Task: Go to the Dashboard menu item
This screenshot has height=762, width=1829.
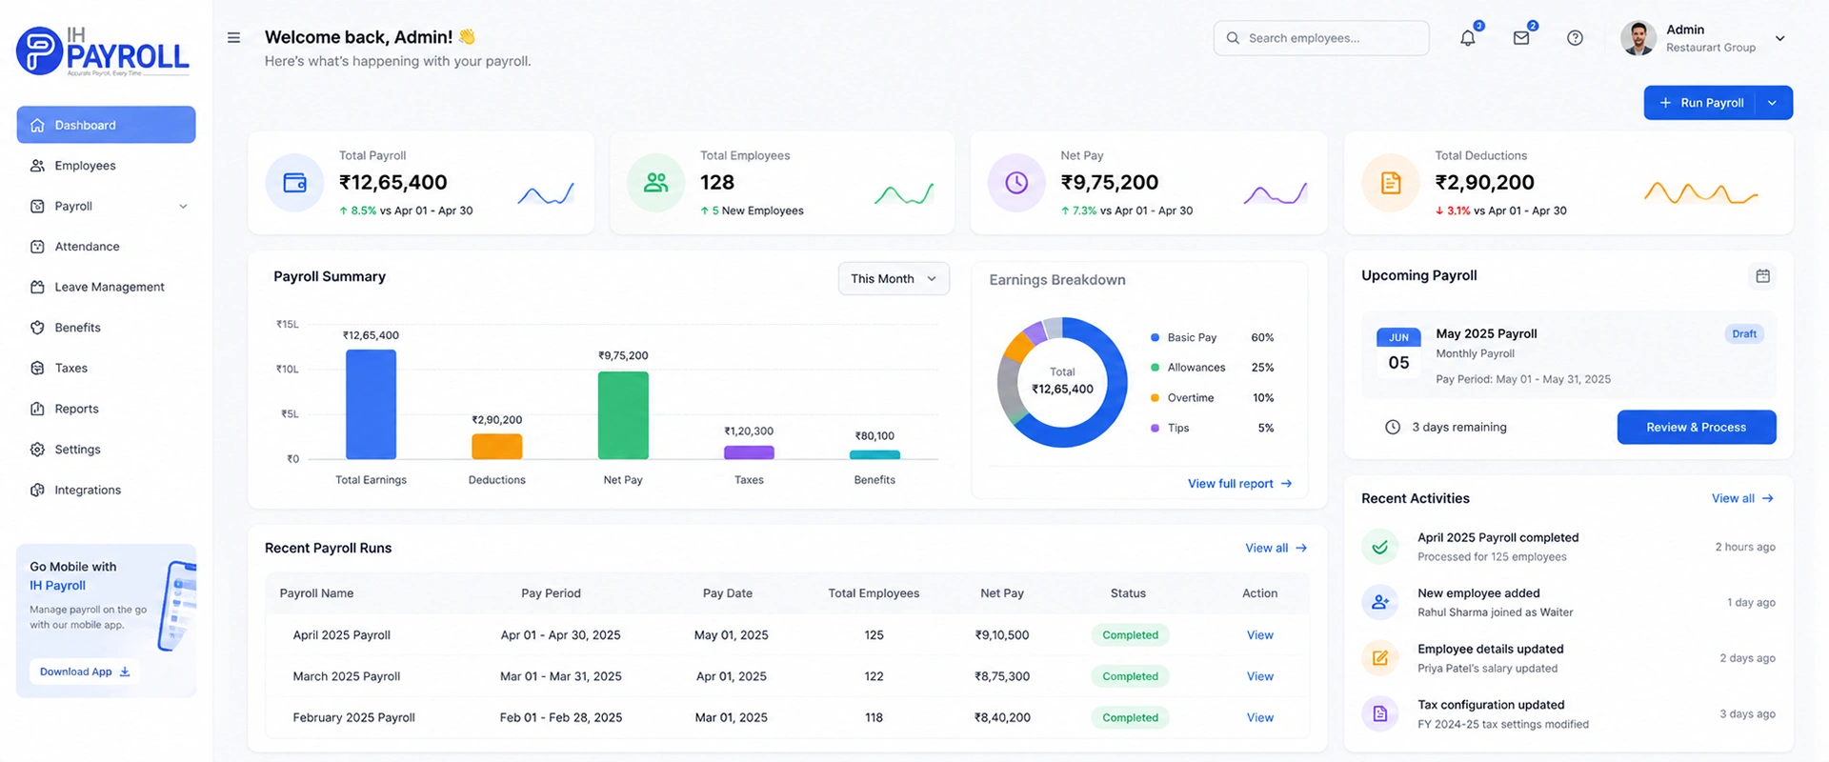Action: click(106, 125)
